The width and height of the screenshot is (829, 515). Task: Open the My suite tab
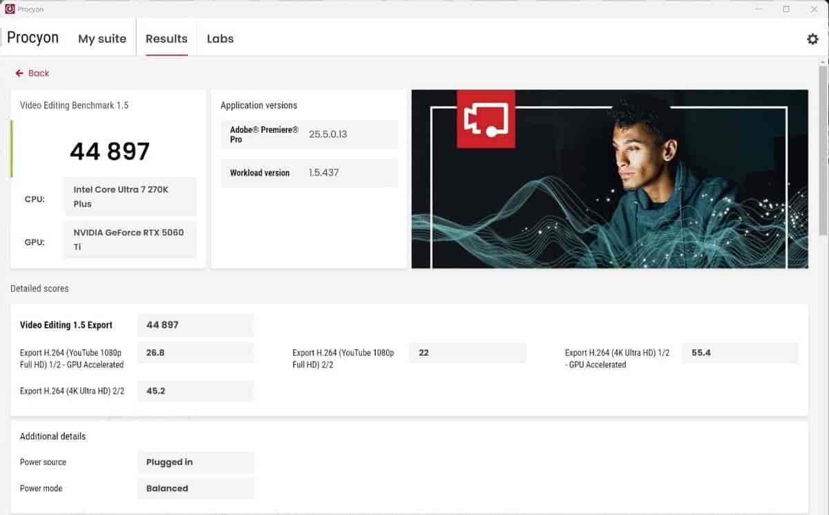click(102, 39)
